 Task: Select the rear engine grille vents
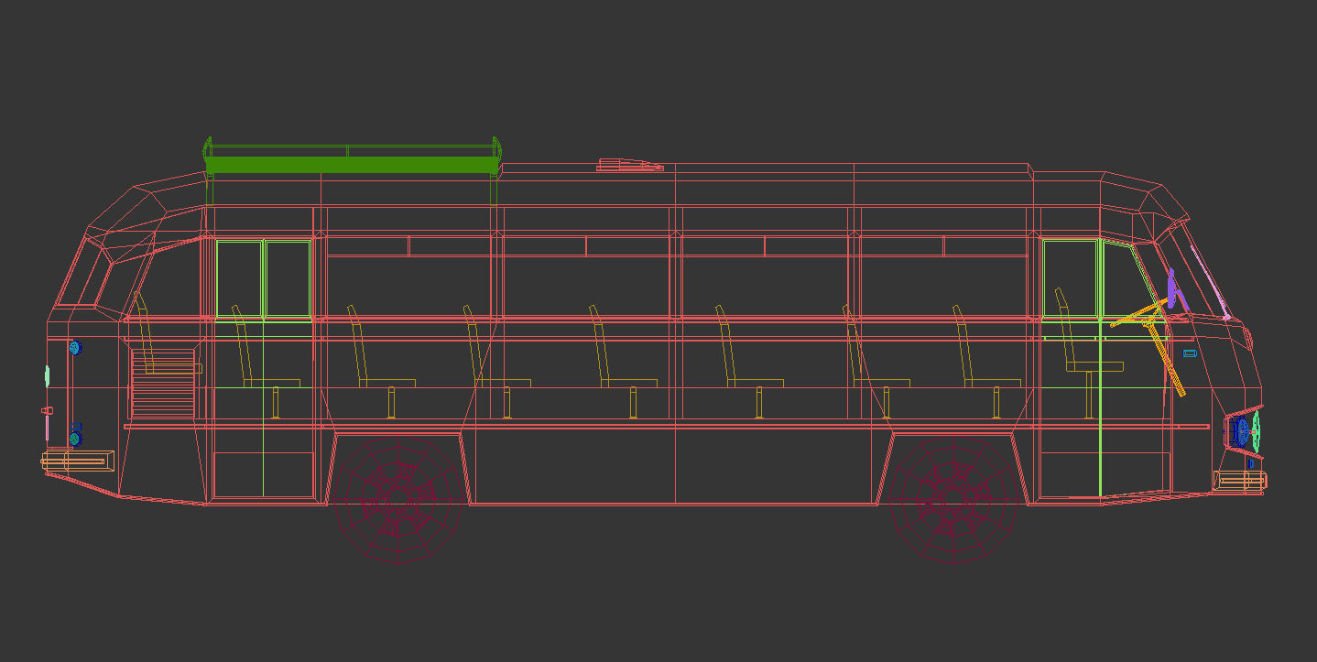(163, 383)
